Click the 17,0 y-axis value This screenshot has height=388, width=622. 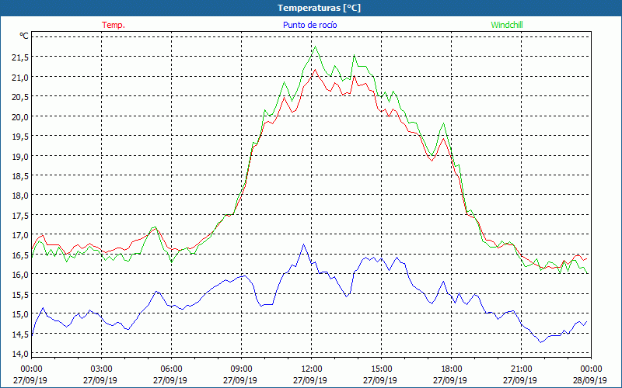[20, 235]
